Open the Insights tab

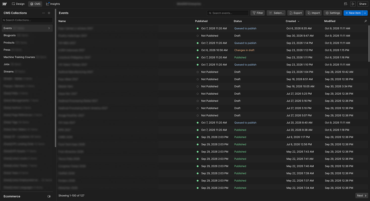[53, 4]
